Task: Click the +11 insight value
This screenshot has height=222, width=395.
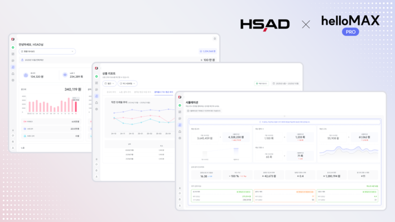Action: [363, 176]
